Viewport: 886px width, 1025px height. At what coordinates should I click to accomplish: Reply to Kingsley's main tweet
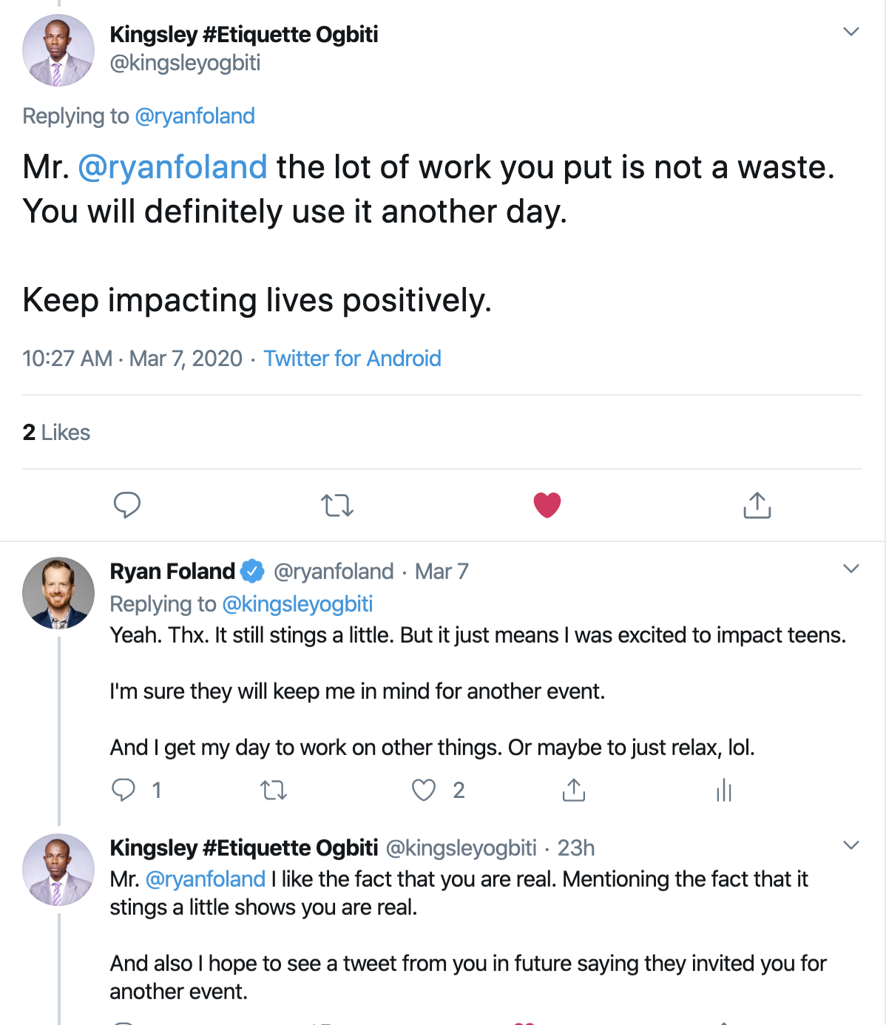[x=127, y=505]
